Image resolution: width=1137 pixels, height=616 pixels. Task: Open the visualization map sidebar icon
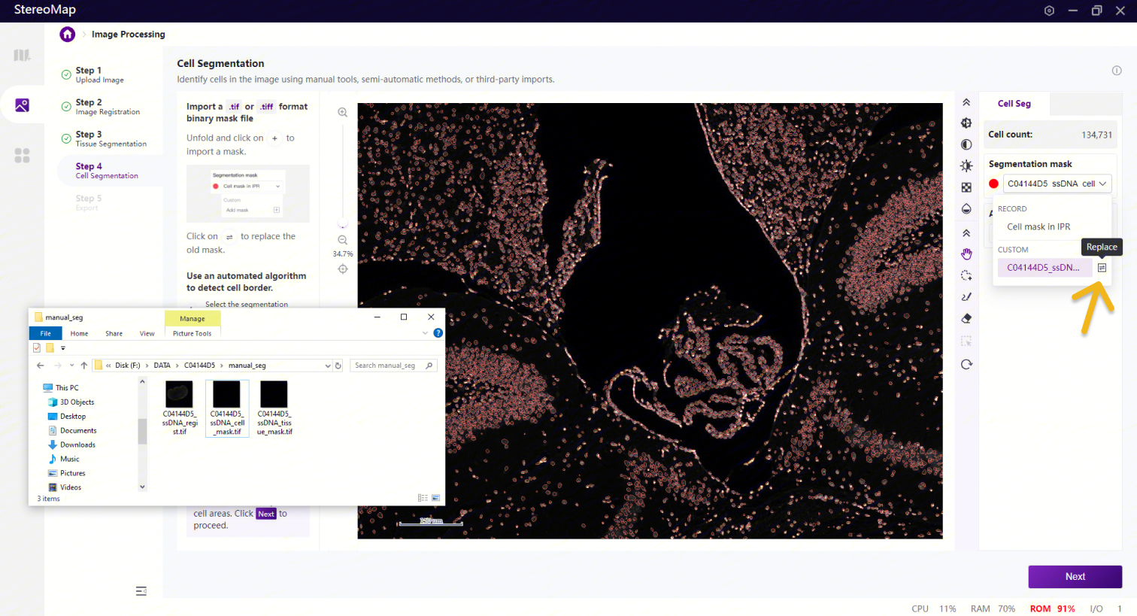coord(22,55)
